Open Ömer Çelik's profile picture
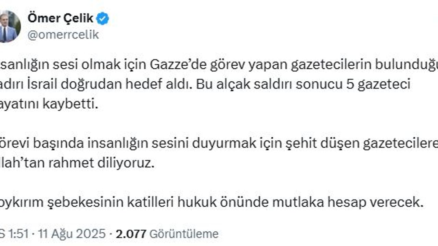 point(9,27)
